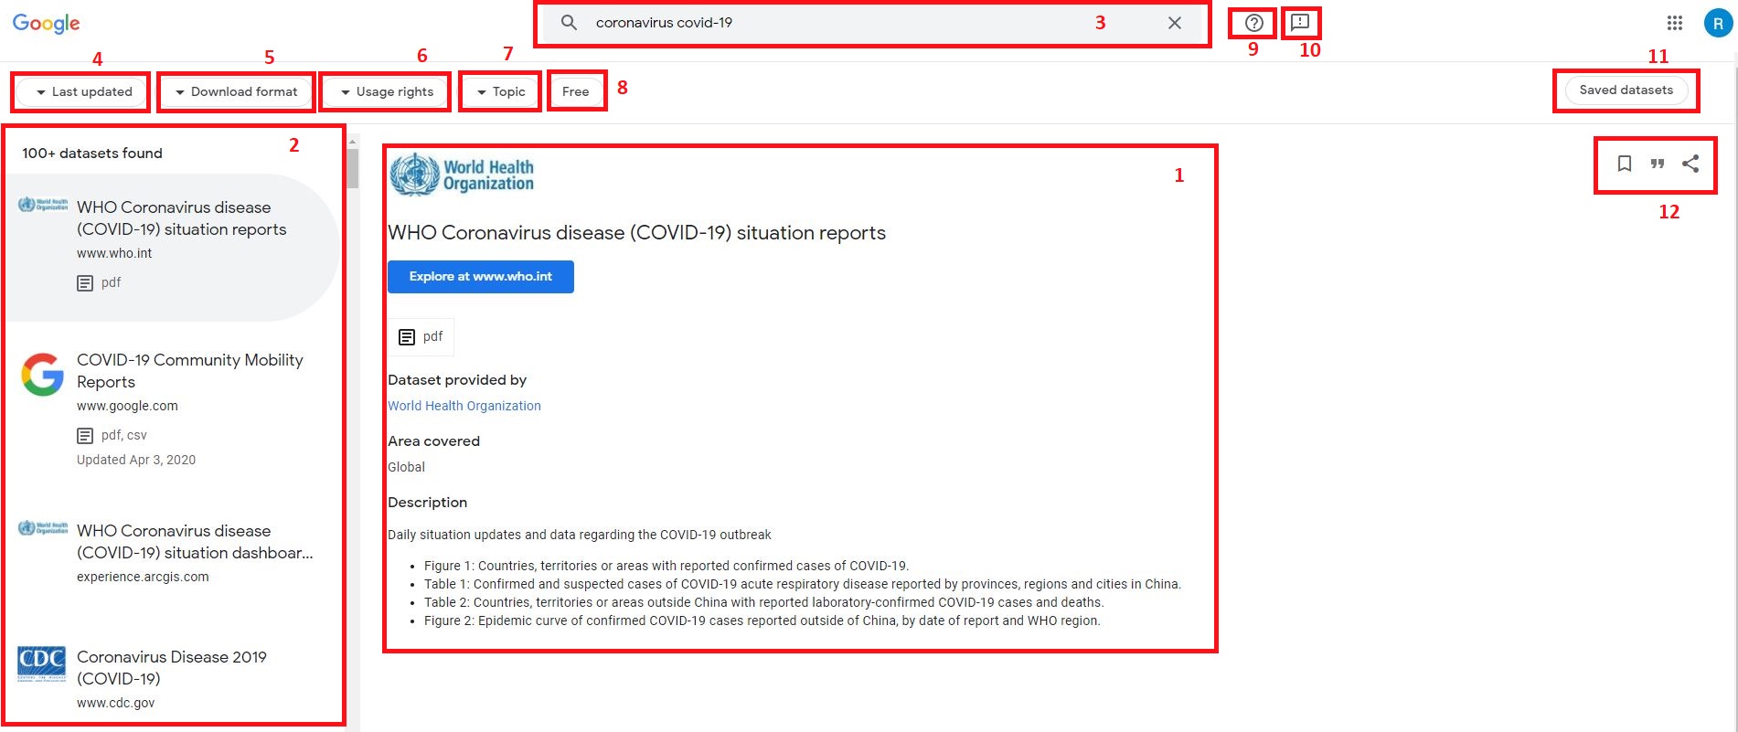Viewport: 1738px width, 732px height.
Task: Click WHO logo in first result
Action: coord(43,205)
